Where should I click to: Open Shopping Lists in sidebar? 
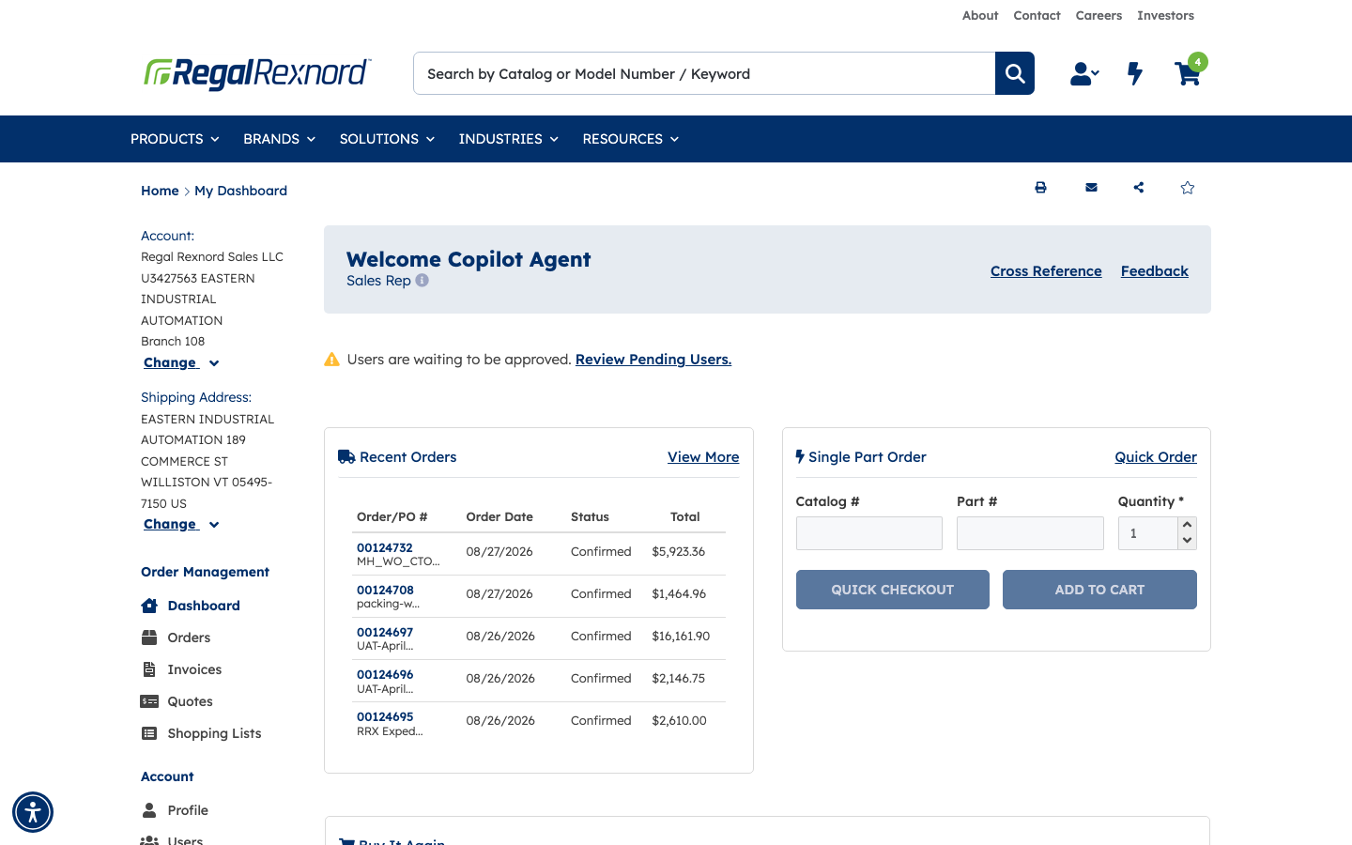tap(214, 733)
